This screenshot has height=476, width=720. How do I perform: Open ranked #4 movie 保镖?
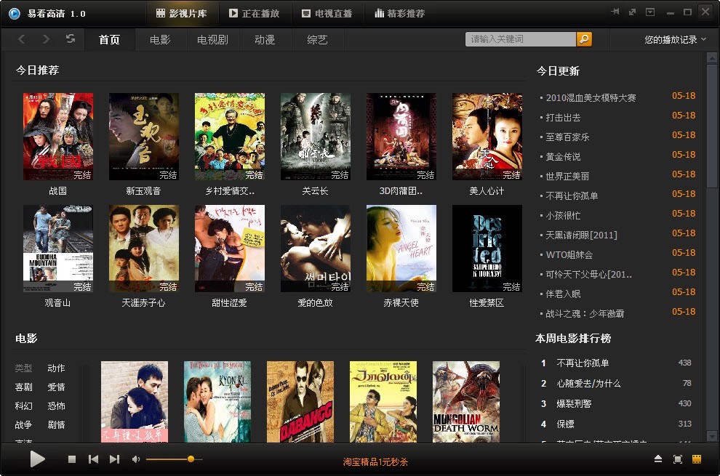[565, 424]
